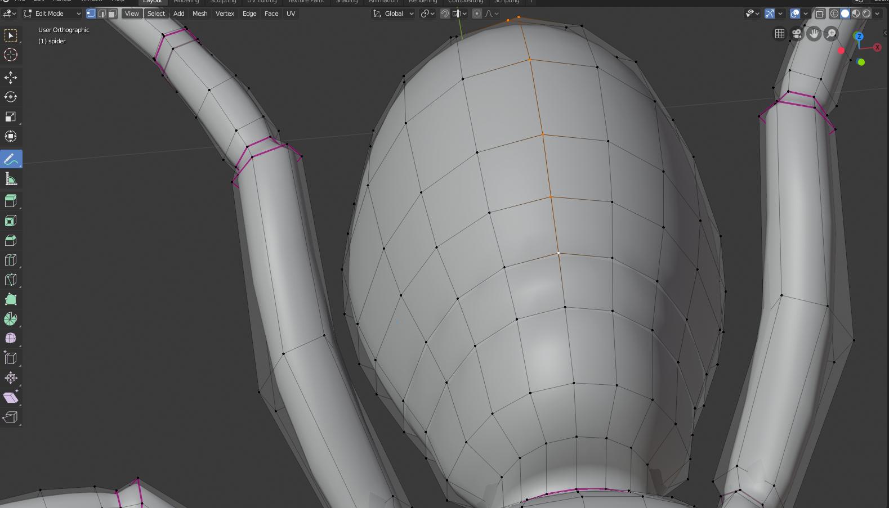Switch to wireframe shading
The image size is (889, 508).
click(834, 14)
